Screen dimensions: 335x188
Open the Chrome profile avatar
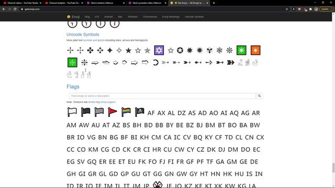coord(316,9)
